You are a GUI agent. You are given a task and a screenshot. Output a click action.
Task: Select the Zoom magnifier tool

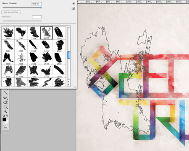click(x=5, y=111)
